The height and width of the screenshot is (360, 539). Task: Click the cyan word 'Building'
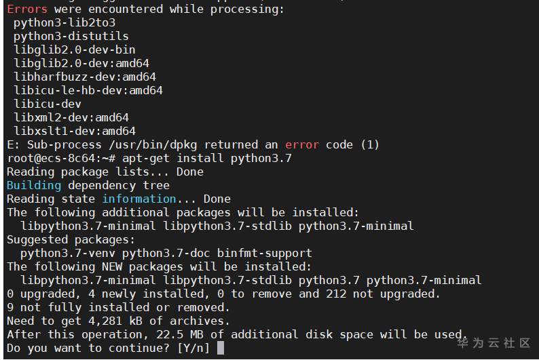34,185
